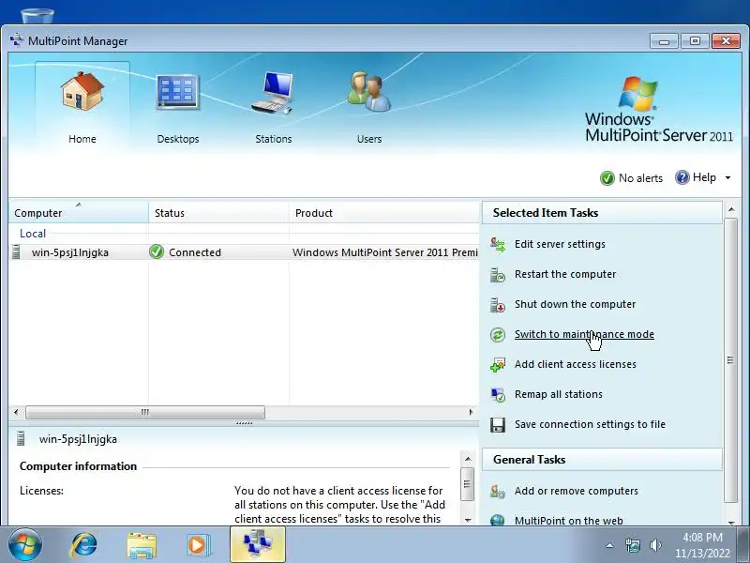Click the Licenses label
This screenshot has width=750, height=563.
tap(41, 491)
